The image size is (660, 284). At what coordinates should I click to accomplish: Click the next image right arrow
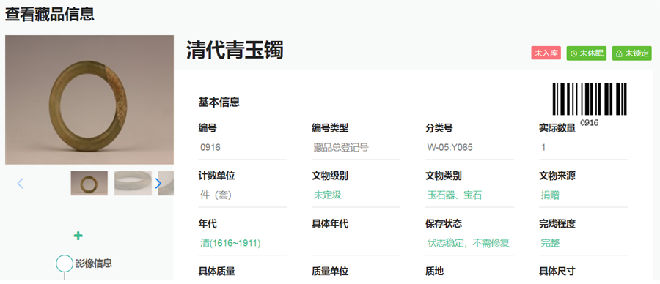(158, 183)
